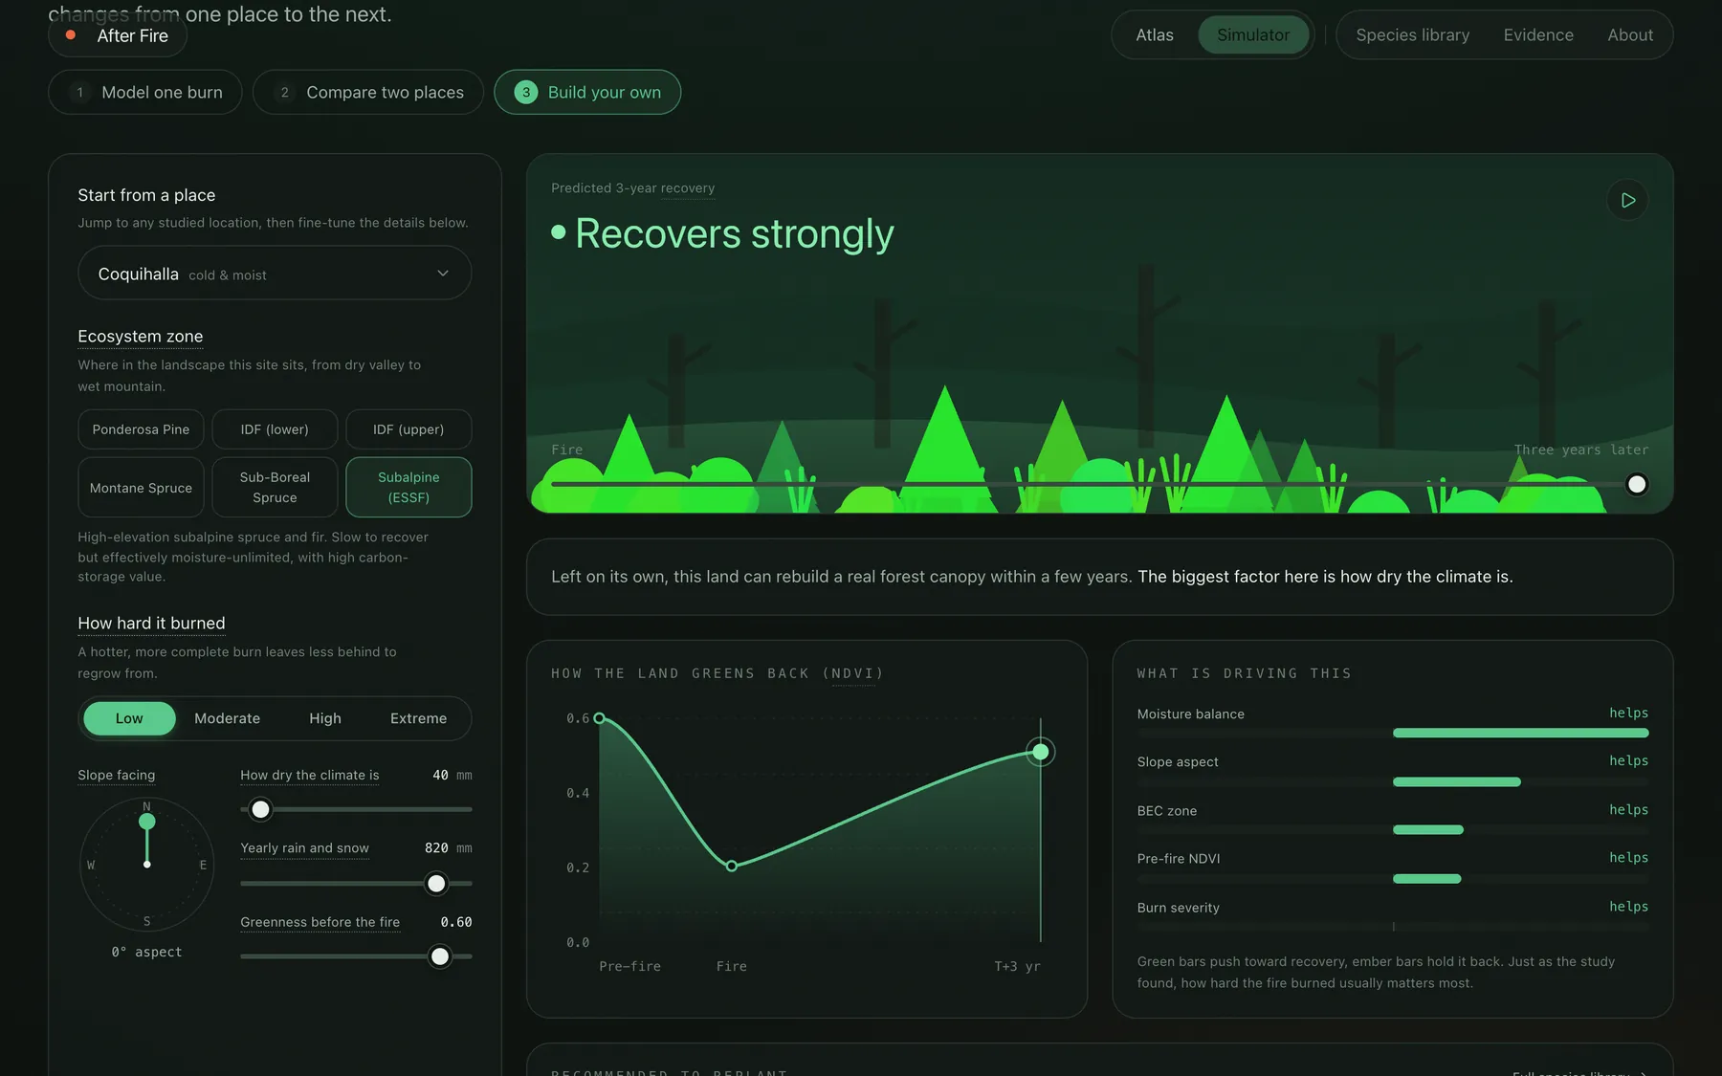Click the climate dryness slider handle
The image size is (1722, 1076).
pyautogui.click(x=260, y=810)
